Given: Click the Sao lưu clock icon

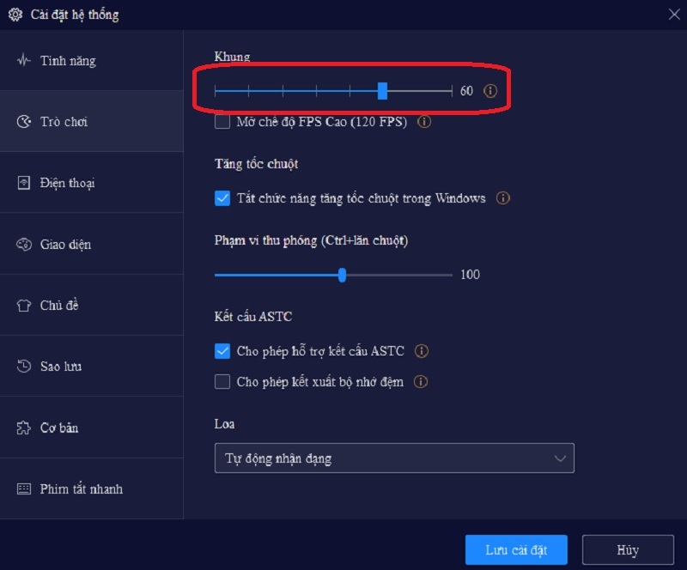Looking at the screenshot, I should [x=24, y=366].
